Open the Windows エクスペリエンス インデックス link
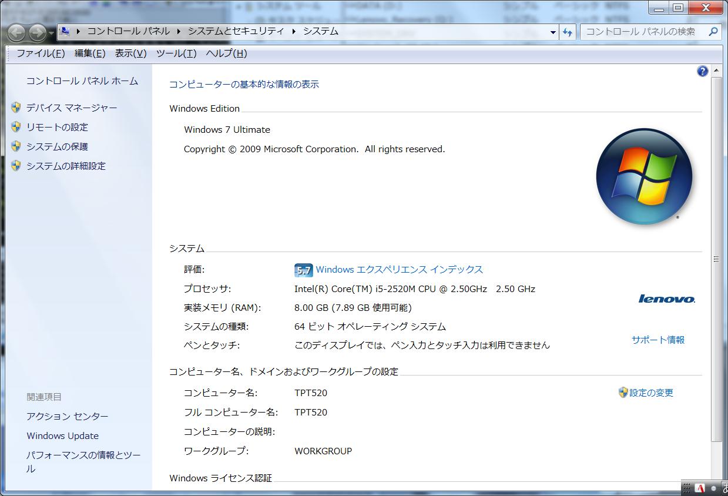The height and width of the screenshot is (496, 728). (399, 270)
